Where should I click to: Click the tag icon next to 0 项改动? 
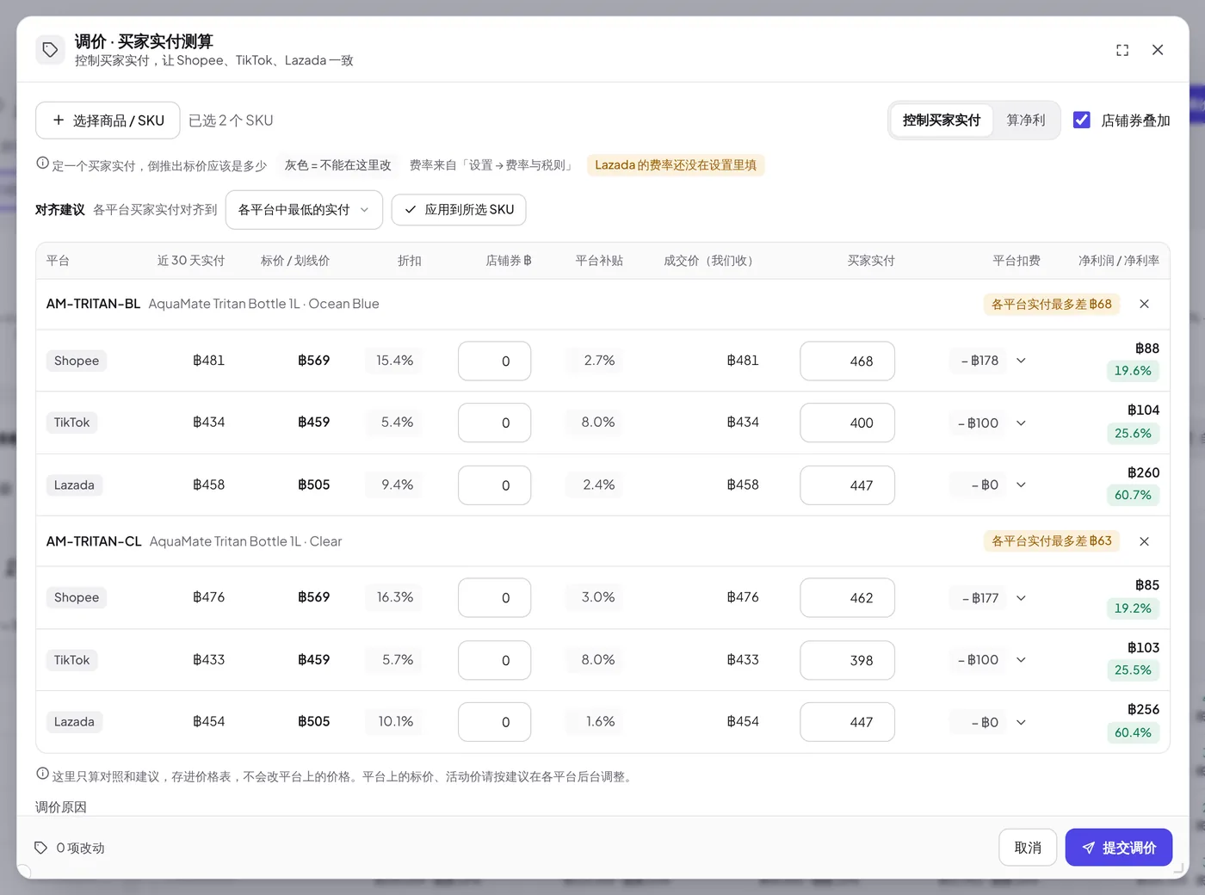click(x=40, y=848)
